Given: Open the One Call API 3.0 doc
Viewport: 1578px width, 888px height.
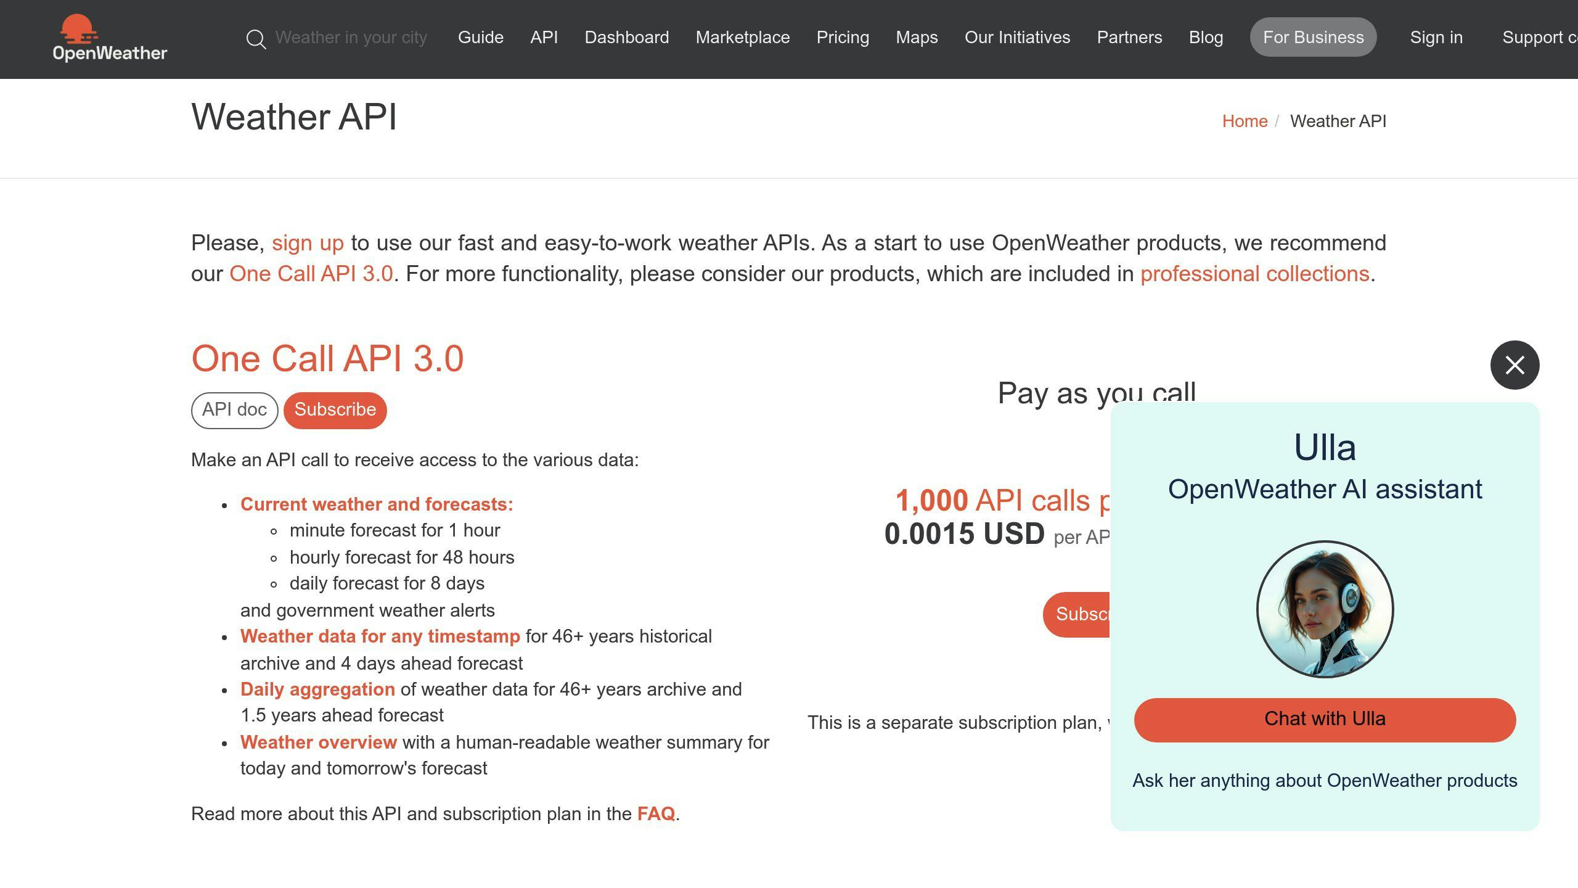Looking at the screenshot, I should click(x=233, y=410).
